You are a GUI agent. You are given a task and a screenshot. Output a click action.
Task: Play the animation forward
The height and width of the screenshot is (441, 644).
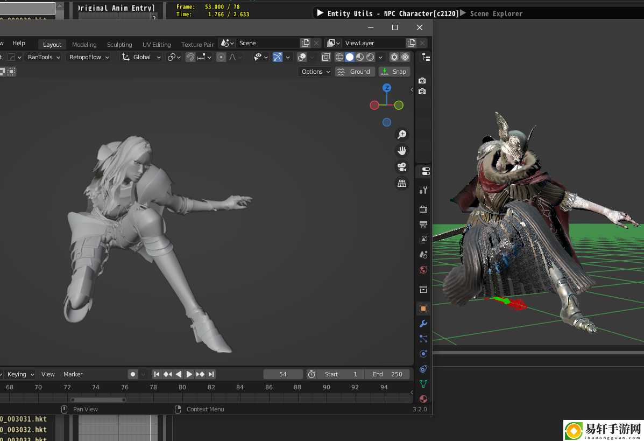click(189, 374)
